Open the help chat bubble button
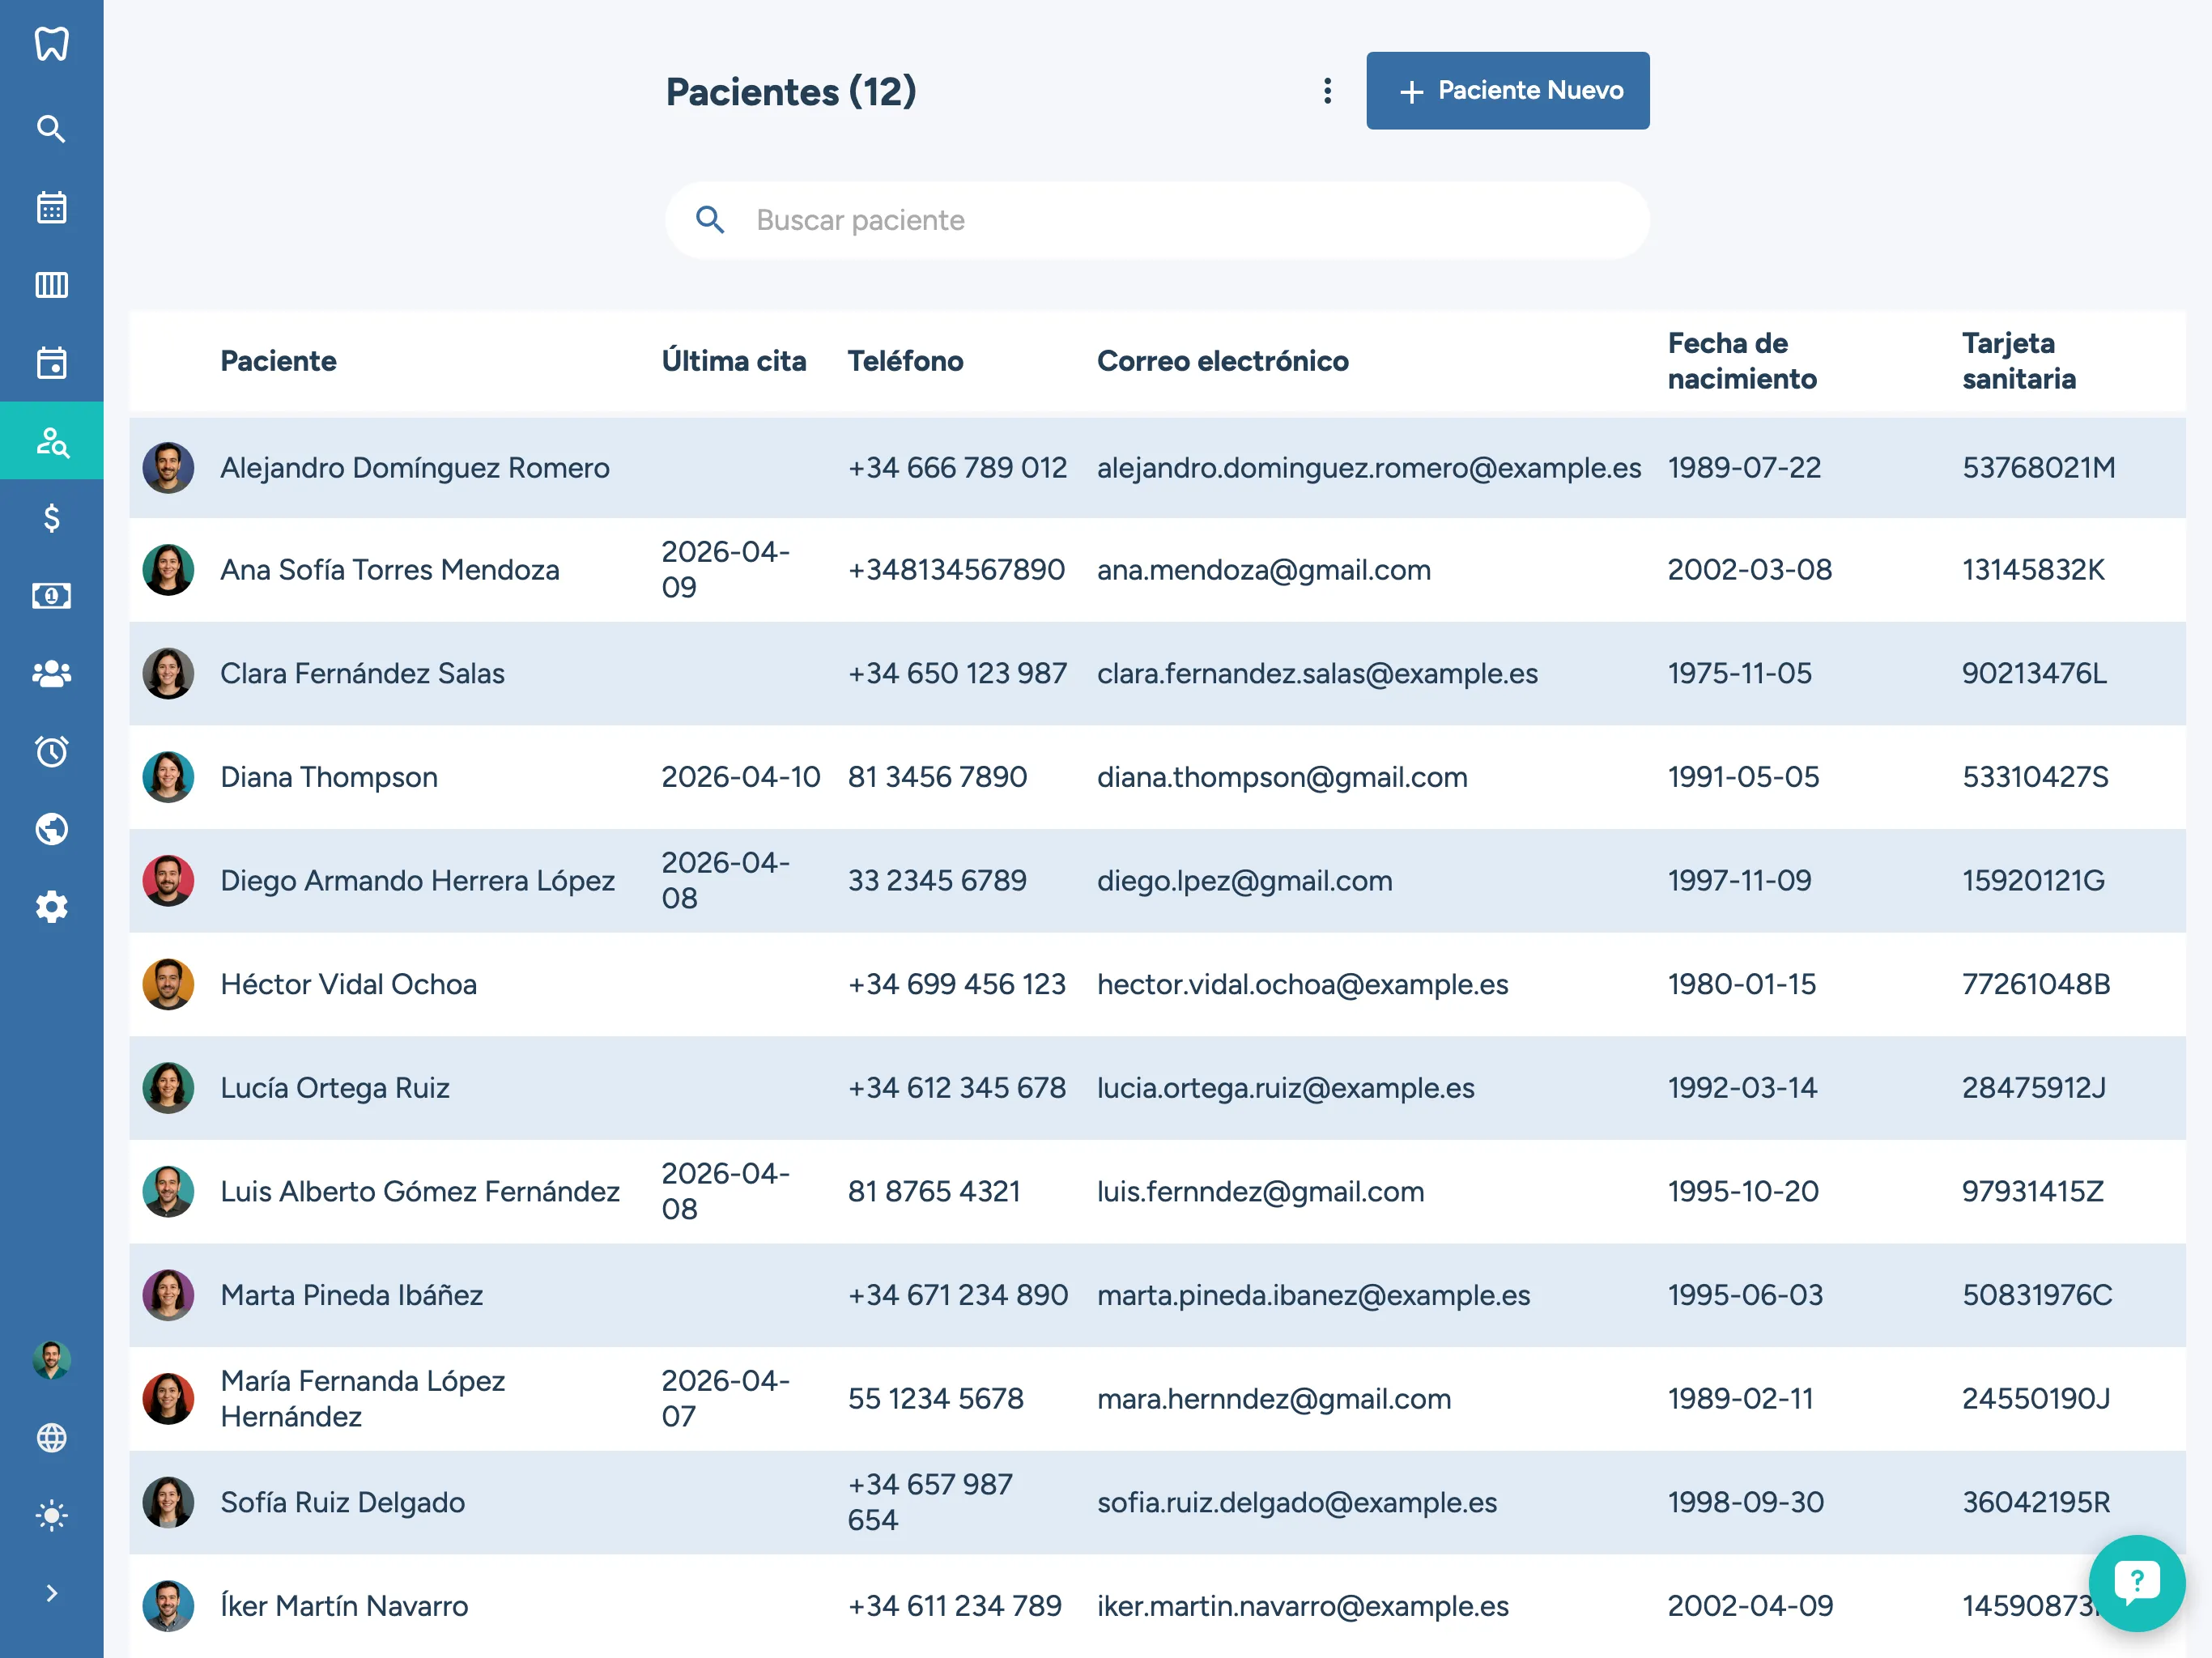 point(2136,1582)
